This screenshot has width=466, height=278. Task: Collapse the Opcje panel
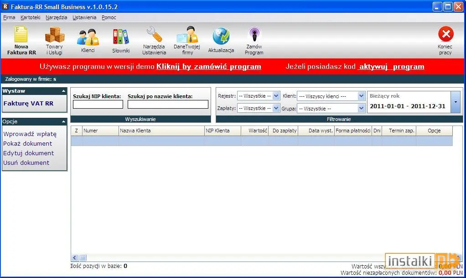coord(63,121)
